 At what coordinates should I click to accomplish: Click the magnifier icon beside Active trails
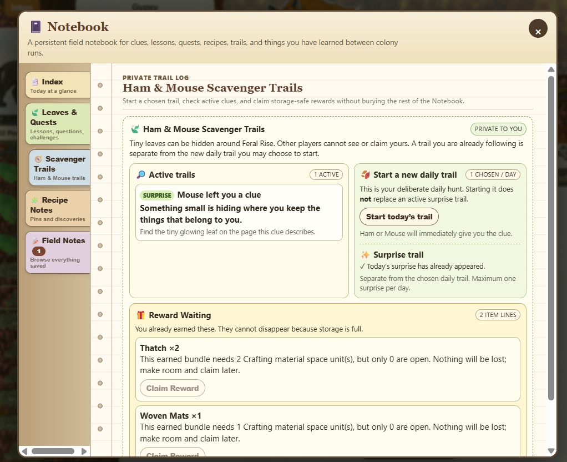coord(141,175)
